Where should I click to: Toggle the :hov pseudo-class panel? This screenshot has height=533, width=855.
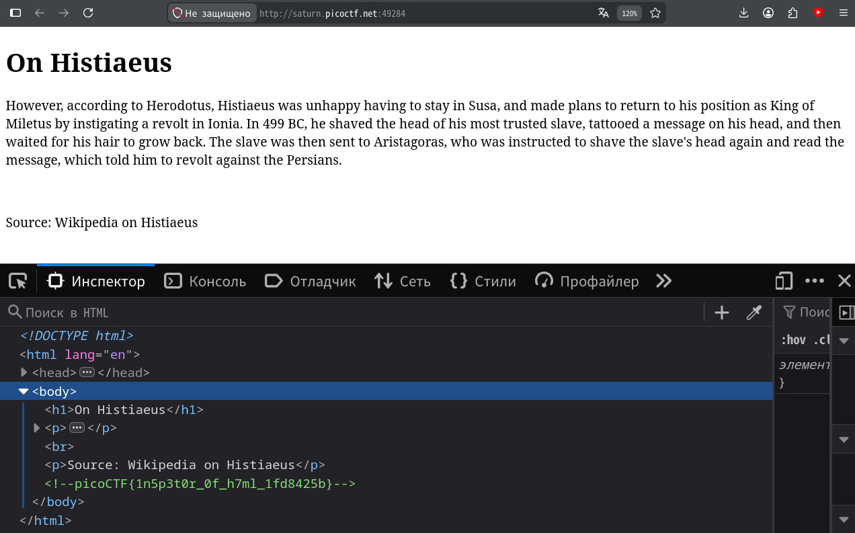(793, 340)
